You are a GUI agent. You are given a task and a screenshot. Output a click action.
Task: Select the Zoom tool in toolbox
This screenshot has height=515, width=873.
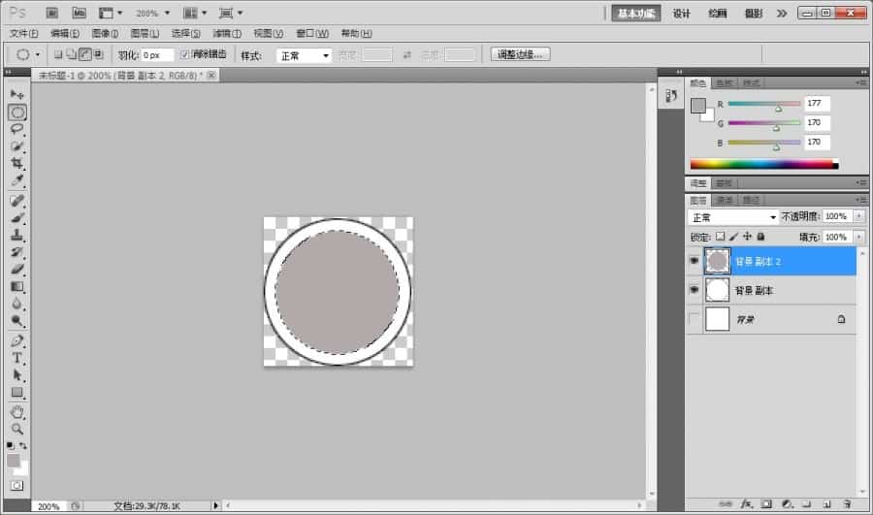tap(16, 429)
